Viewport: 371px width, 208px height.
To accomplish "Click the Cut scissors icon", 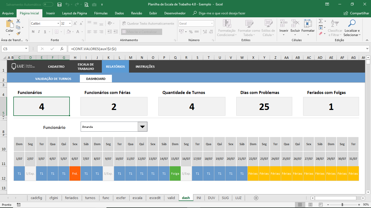I will [x=18, y=21].
